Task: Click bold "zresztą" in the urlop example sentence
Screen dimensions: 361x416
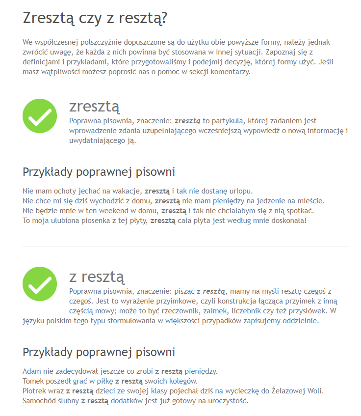Action: click(x=156, y=191)
